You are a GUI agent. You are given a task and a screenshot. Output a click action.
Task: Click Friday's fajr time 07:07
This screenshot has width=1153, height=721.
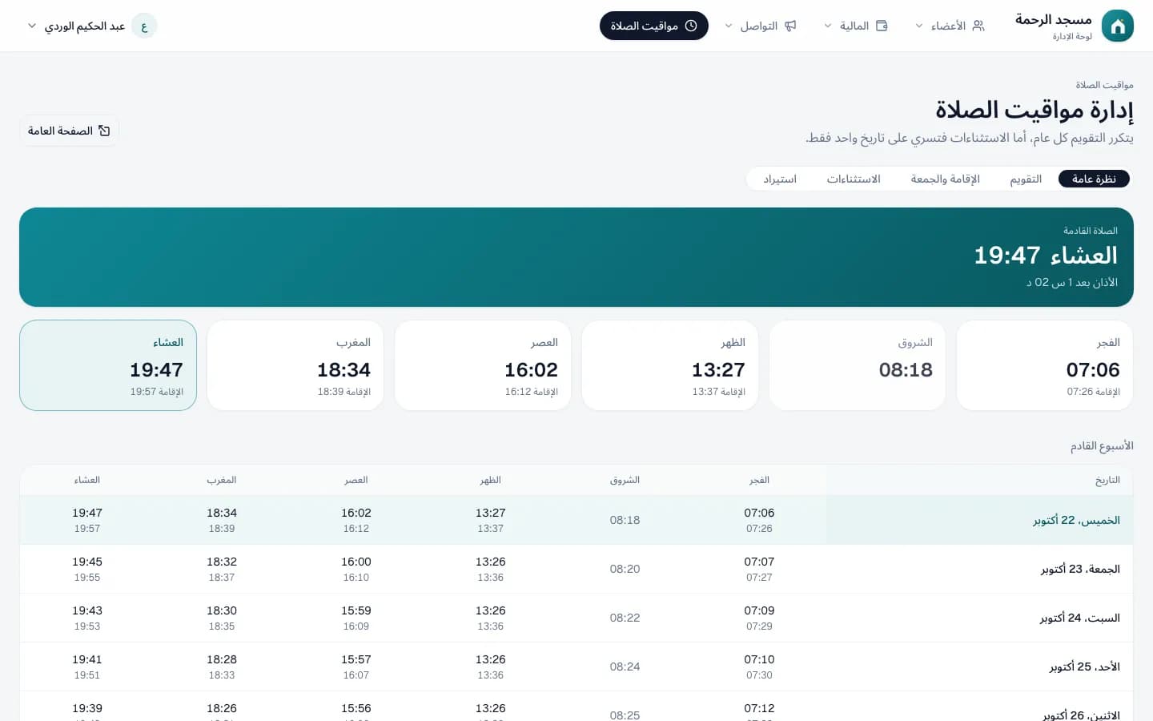(x=759, y=562)
